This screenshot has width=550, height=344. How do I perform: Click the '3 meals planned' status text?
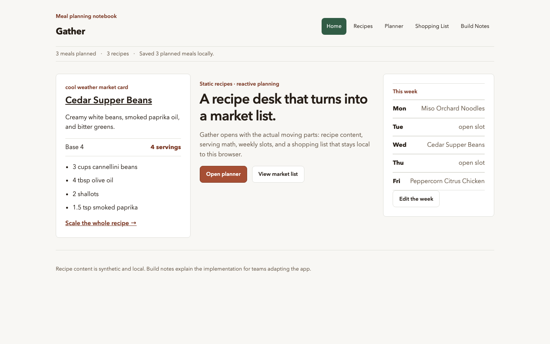tap(76, 54)
